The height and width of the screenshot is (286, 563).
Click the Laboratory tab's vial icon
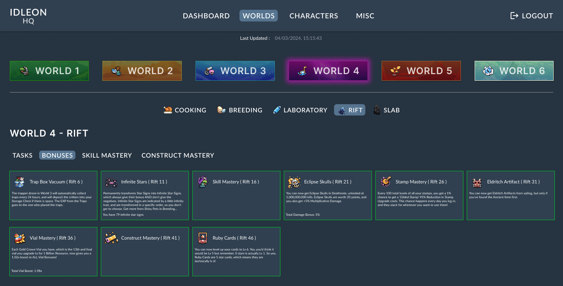click(x=277, y=110)
